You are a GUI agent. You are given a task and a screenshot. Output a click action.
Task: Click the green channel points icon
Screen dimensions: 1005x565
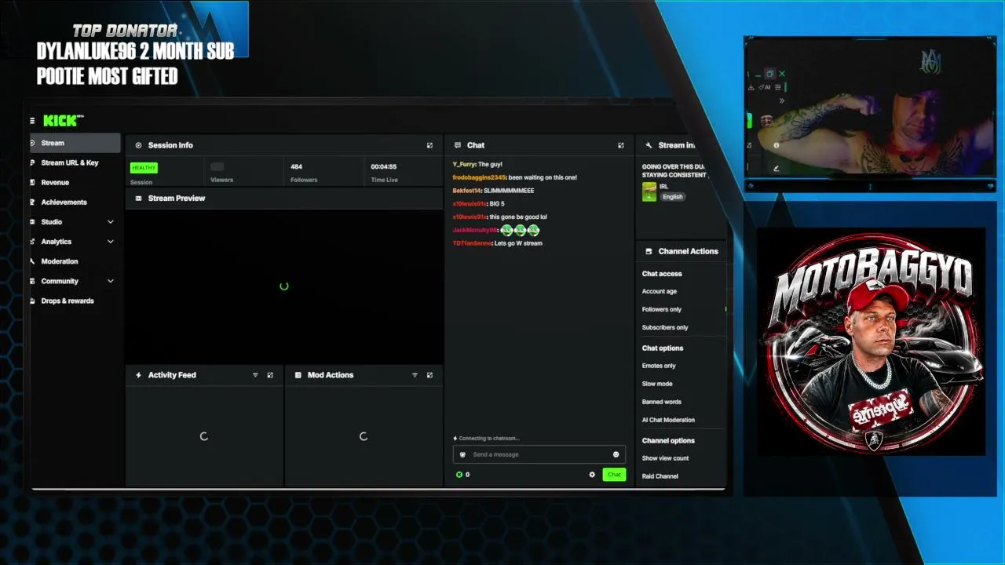click(459, 475)
